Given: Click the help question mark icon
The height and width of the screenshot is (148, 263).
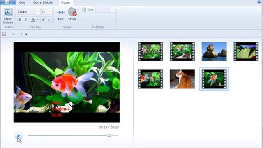Looking at the screenshot, I should (x=259, y=2).
